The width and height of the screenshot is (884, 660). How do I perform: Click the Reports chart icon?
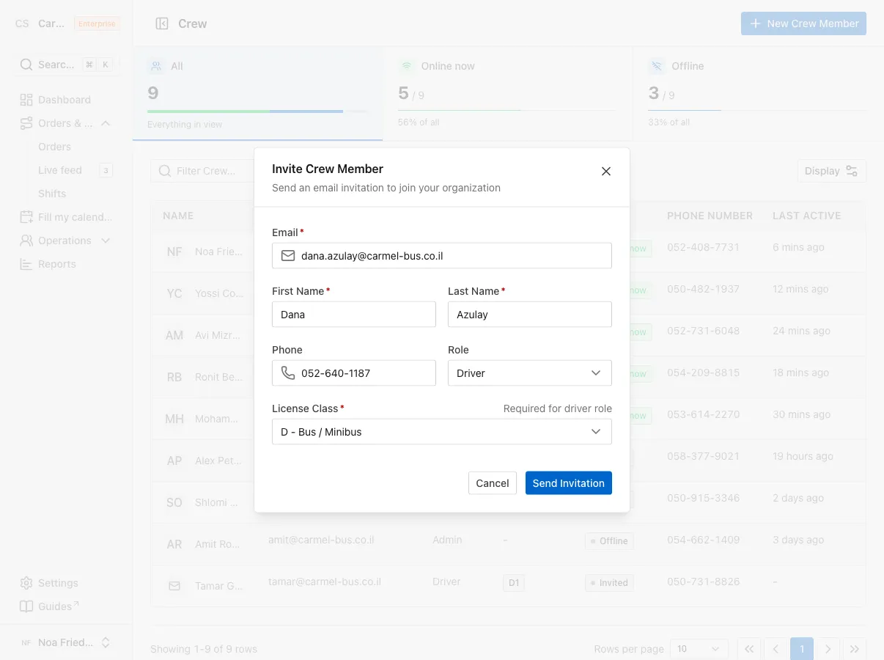coord(26,264)
